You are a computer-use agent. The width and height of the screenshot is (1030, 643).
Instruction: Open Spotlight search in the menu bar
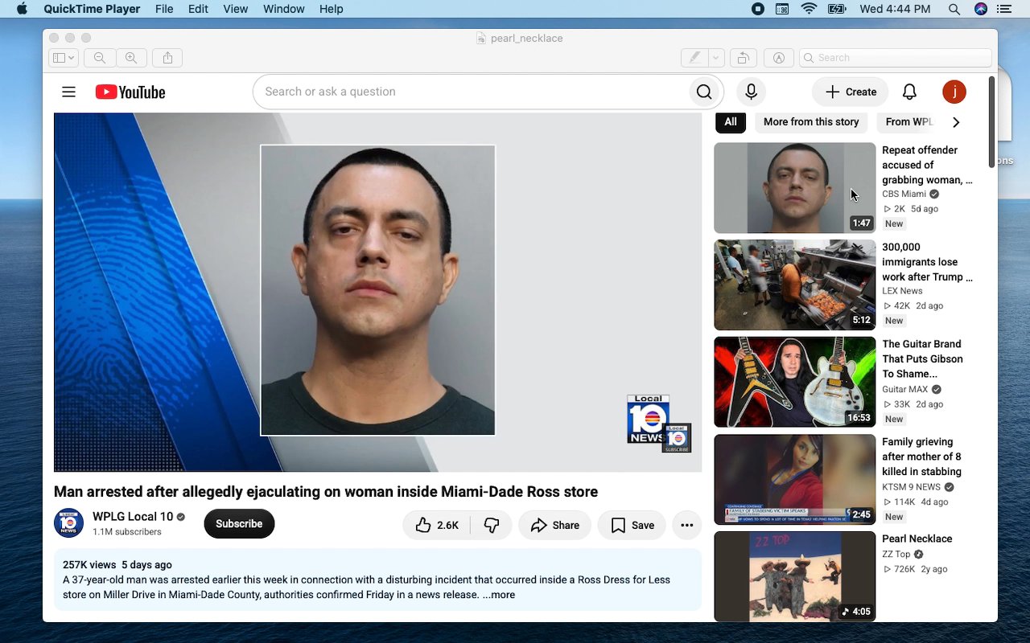pos(954,9)
